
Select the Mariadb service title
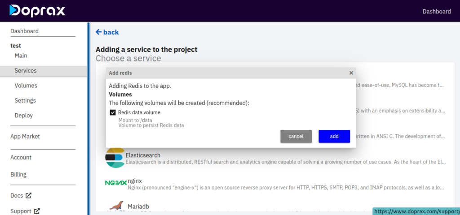[x=138, y=206]
